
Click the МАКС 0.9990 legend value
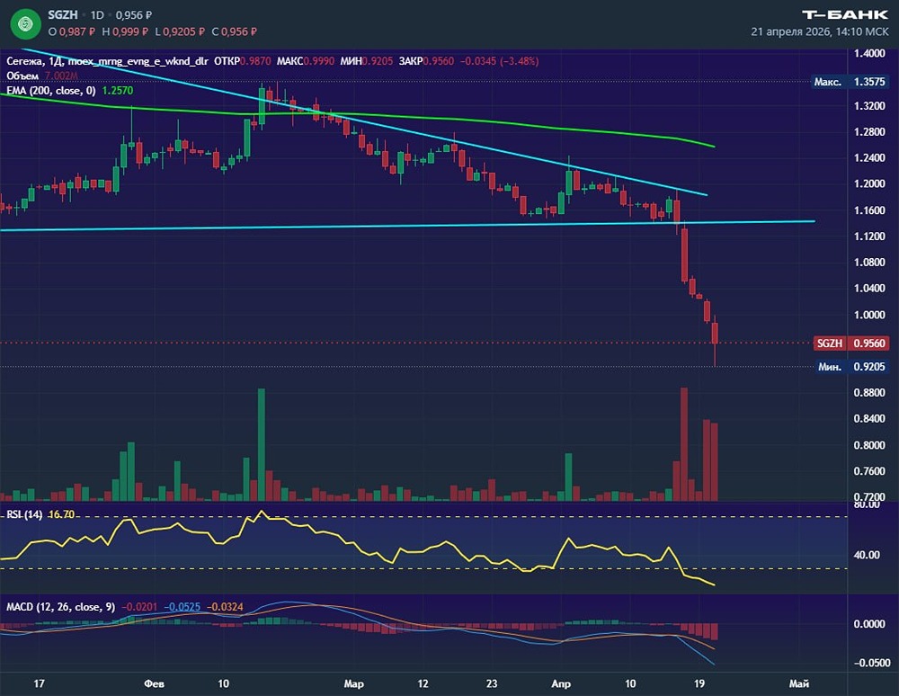pyautogui.click(x=306, y=61)
